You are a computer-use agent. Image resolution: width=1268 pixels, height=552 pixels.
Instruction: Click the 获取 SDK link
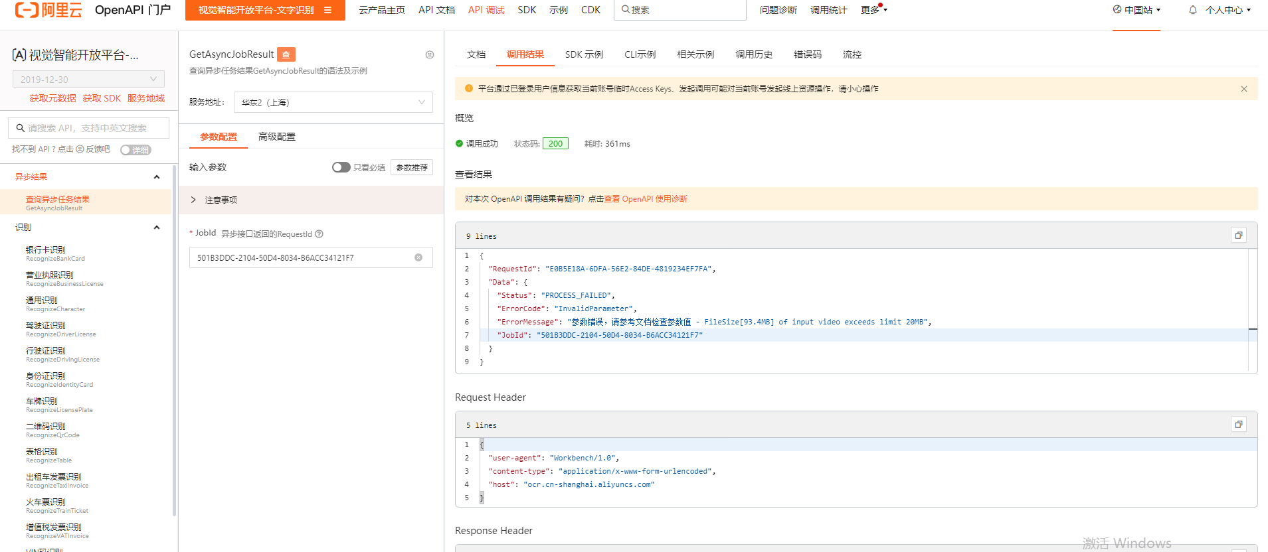(102, 98)
